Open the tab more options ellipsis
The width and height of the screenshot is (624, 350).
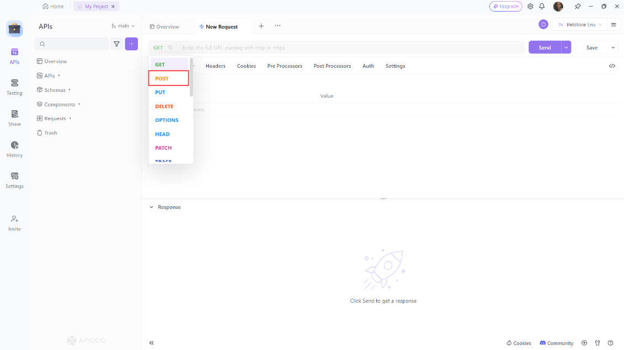click(278, 26)
